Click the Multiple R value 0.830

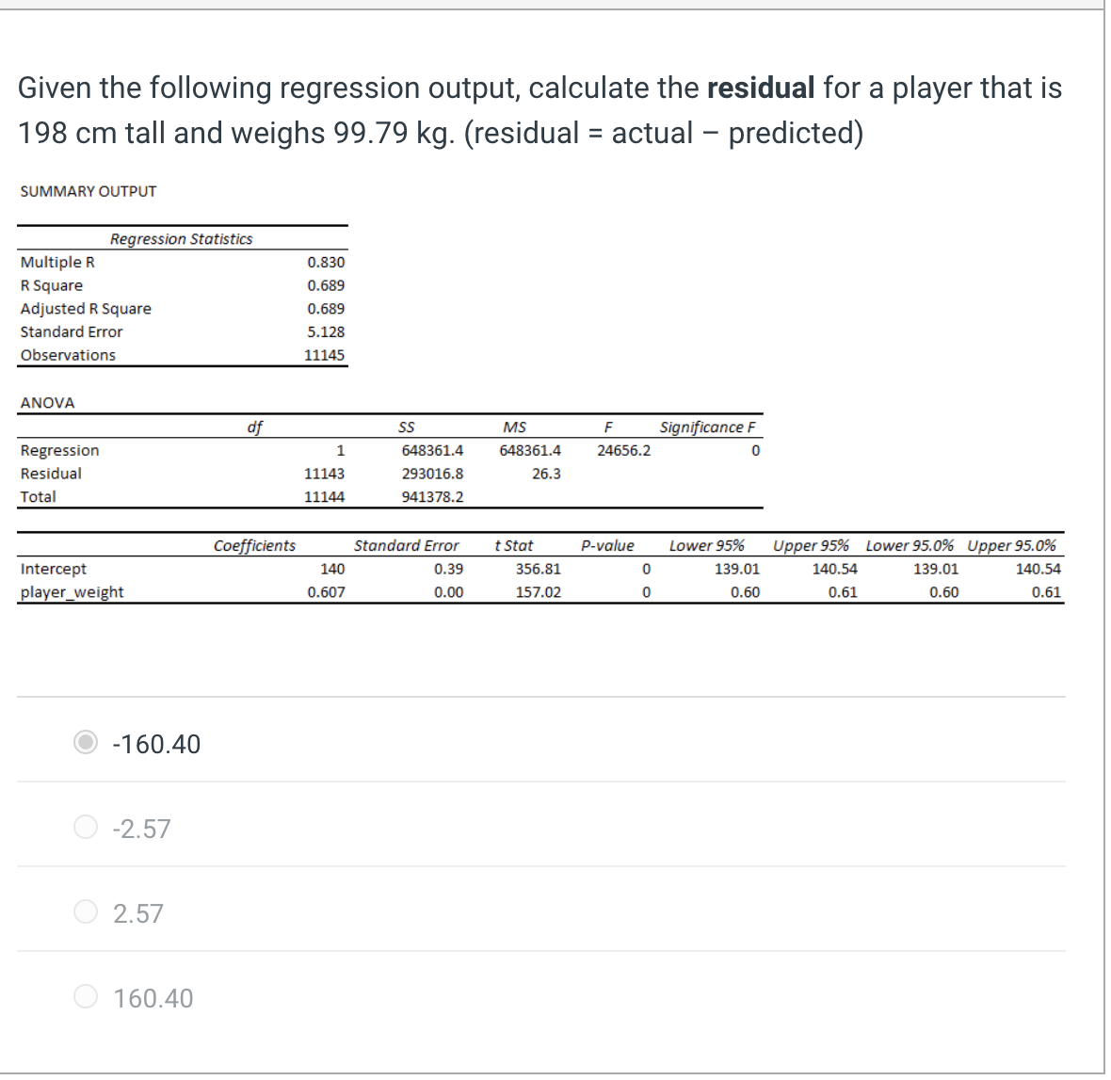tap(329, 262)
